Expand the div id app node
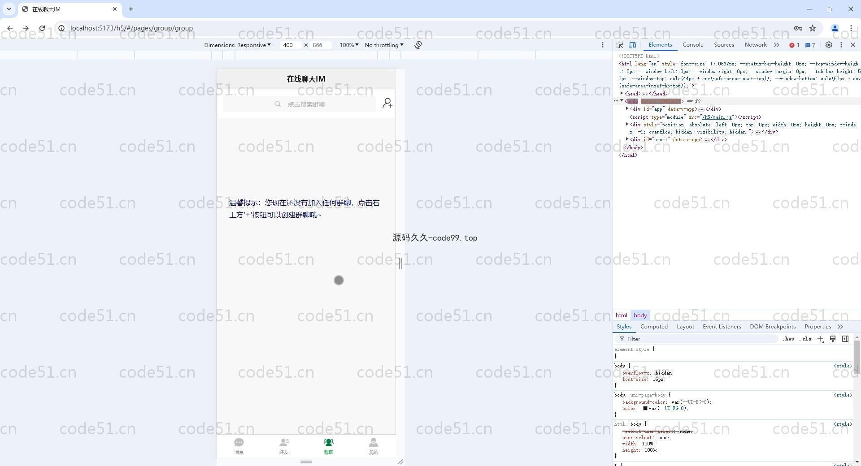 pos(627,108)
